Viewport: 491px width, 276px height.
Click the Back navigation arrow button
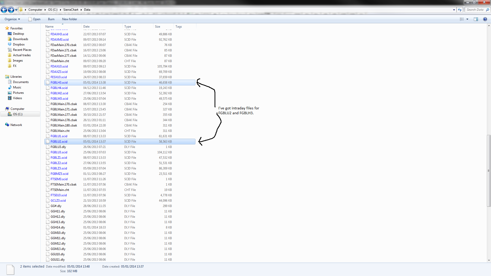tap(4, 10)
